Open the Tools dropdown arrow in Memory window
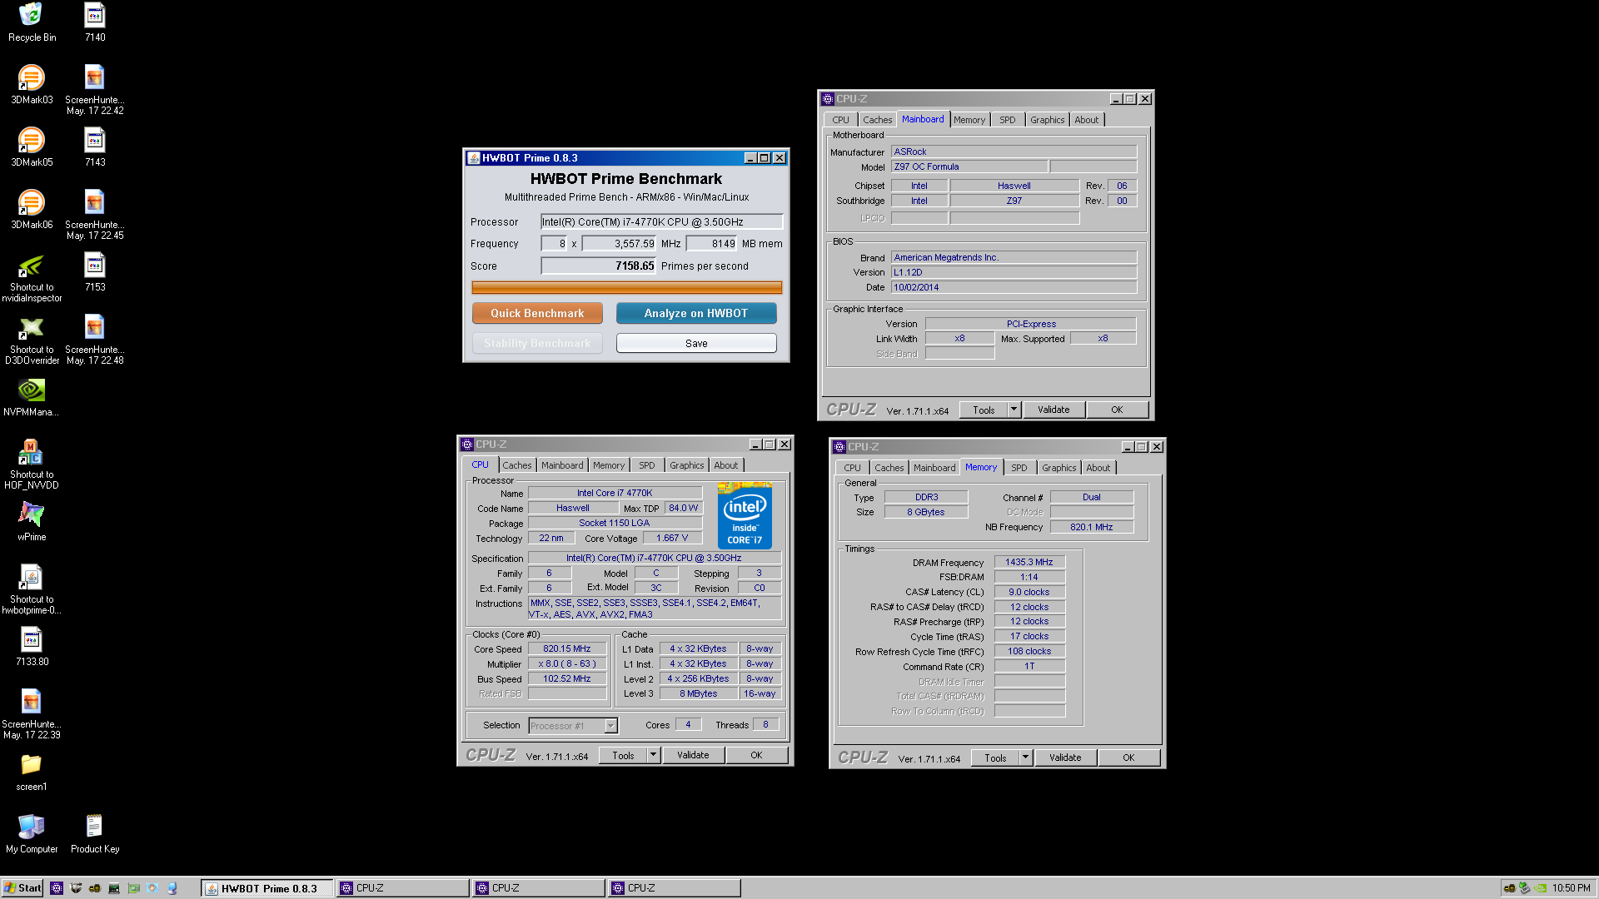 (x=1026, y=757)
